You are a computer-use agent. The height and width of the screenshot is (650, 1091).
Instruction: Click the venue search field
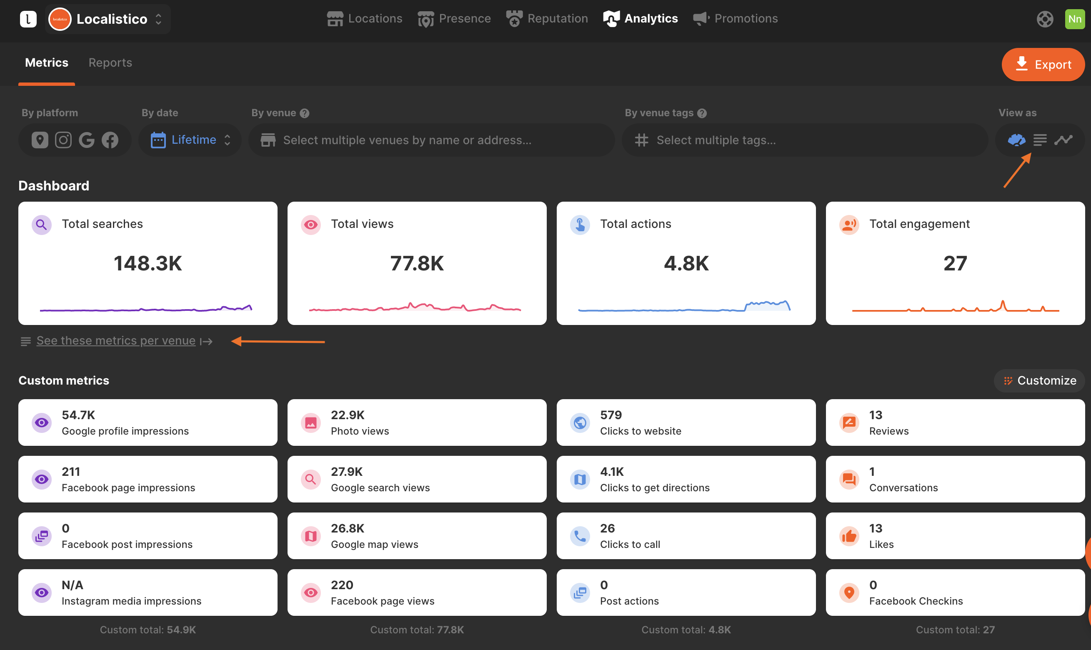tap(431, 140)
